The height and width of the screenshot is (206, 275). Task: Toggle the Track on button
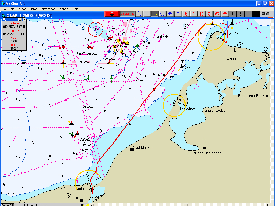point(128,14)
